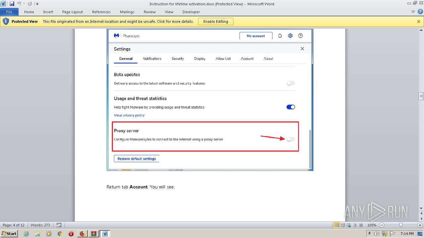
Task: Open the Page Layout ribbon tab
Action: pos(73,12)
